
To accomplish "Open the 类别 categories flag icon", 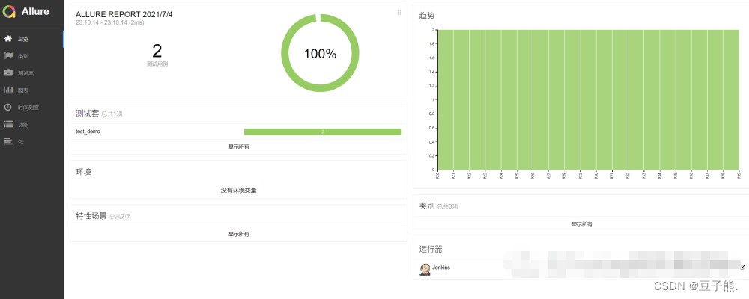I will pyautogui.click(x=8, y=56).
